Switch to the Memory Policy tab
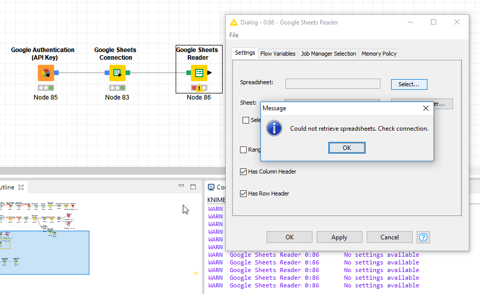This screenshot has height=294, width=480. 378,54
